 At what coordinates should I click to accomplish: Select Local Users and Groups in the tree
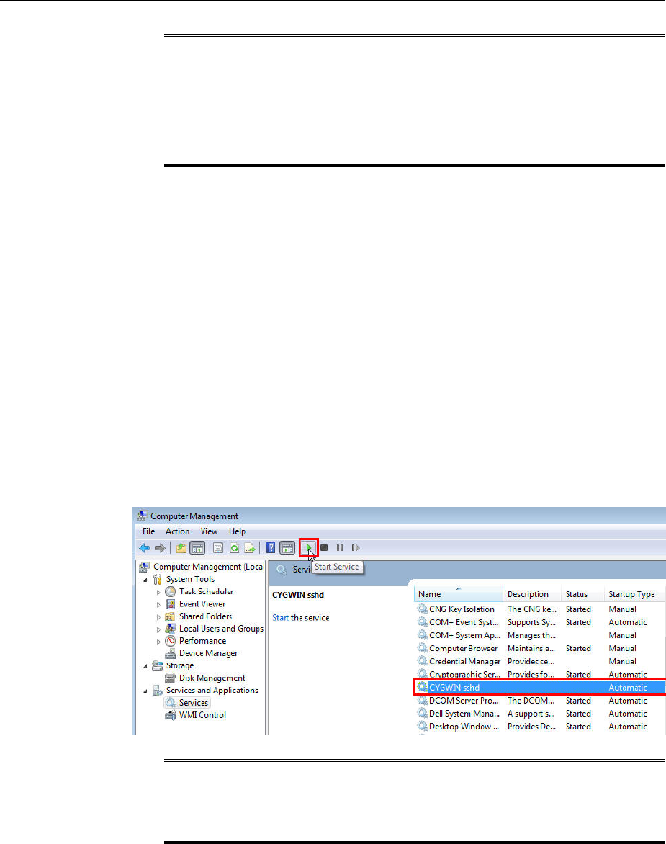tap(221, 629)
